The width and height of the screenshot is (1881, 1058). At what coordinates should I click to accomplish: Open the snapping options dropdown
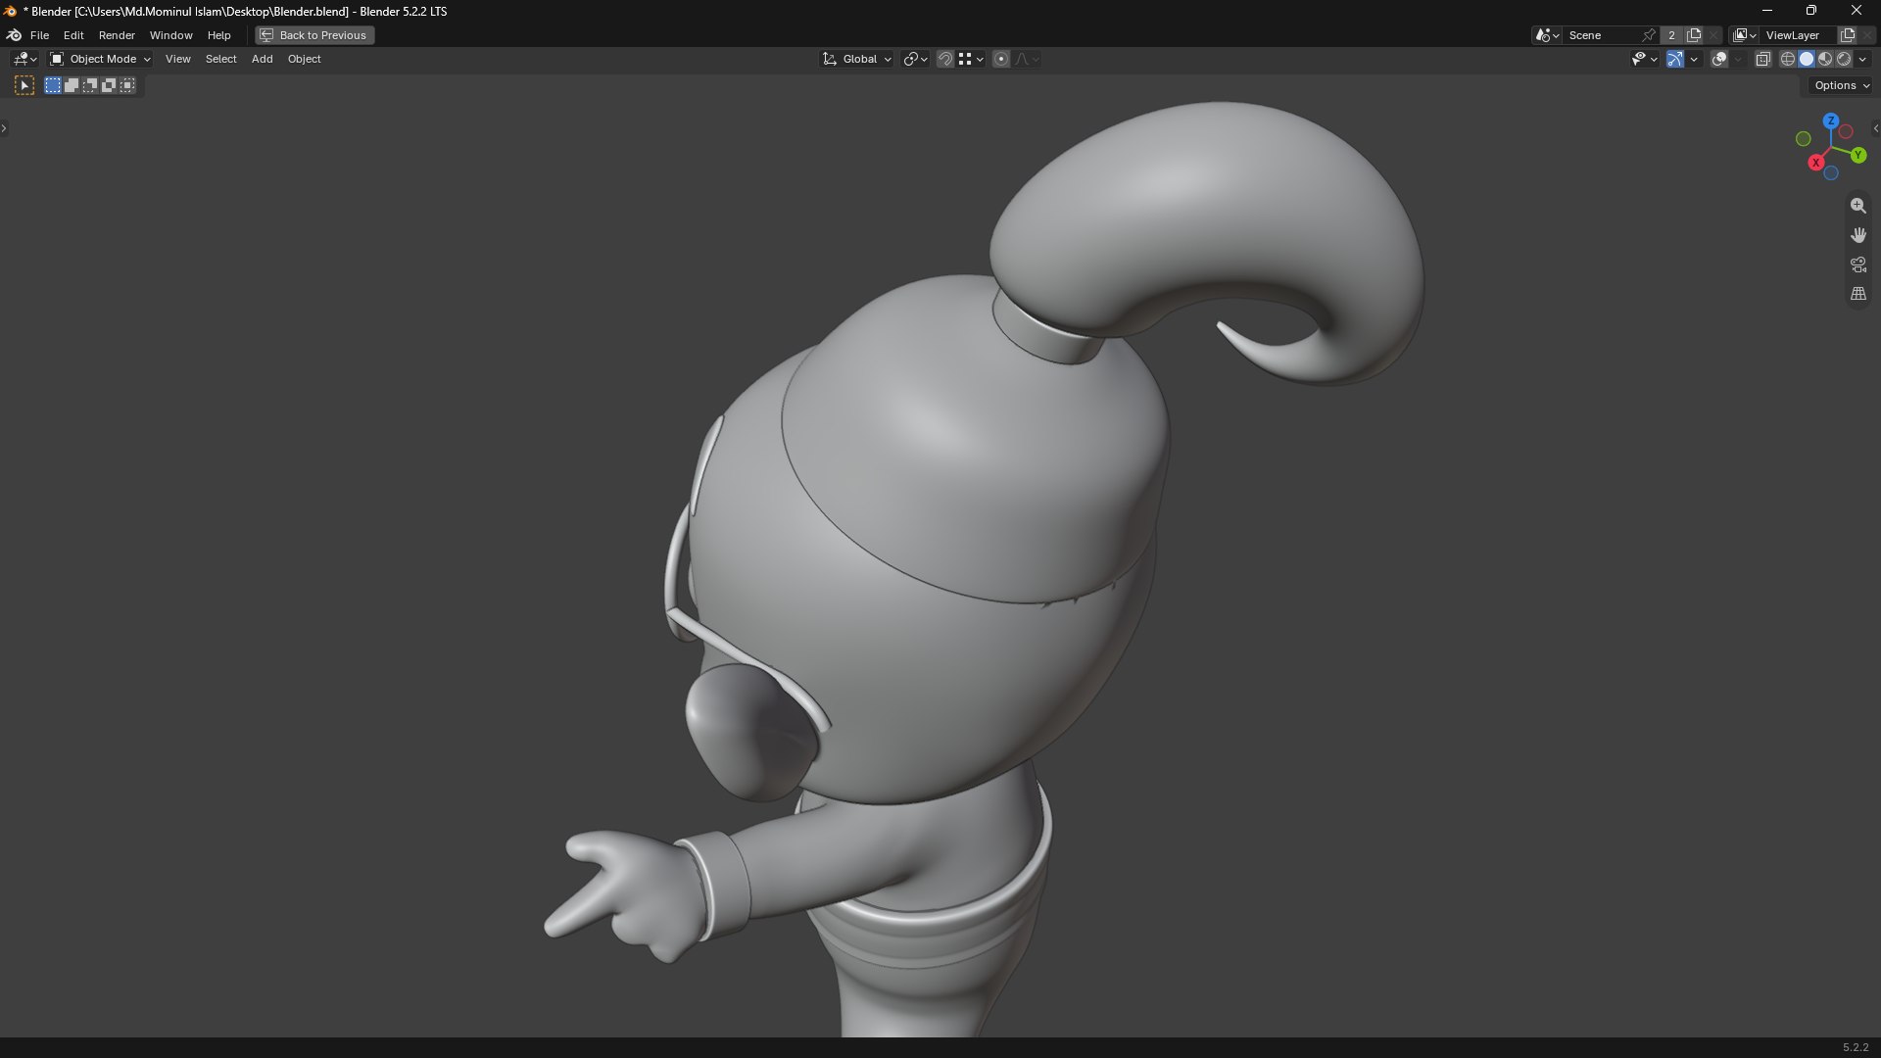point(971,59)
